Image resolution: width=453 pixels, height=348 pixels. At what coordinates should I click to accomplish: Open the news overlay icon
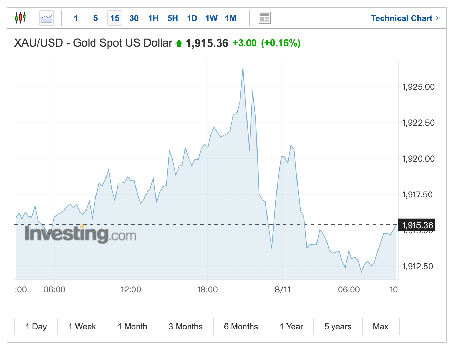[264, 18]
